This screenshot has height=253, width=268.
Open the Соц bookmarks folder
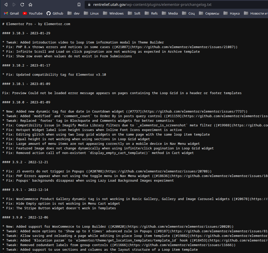pos(188,13)
